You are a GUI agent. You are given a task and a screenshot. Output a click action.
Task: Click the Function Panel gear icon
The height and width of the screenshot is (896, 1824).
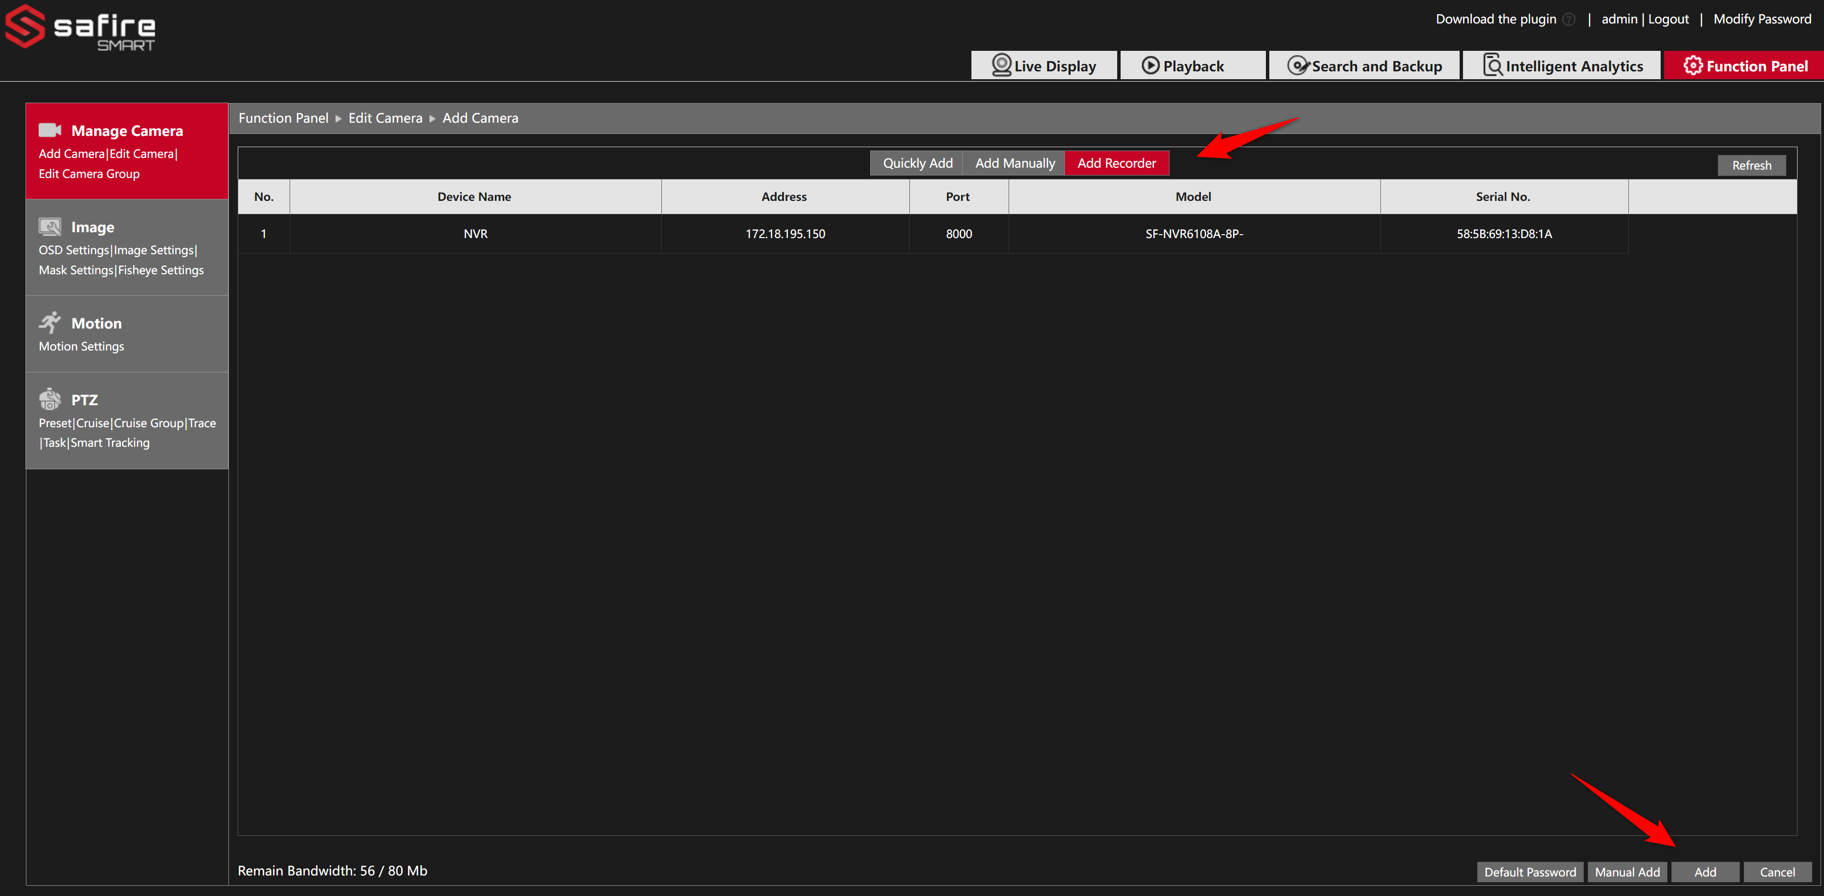click(1692, 66)
